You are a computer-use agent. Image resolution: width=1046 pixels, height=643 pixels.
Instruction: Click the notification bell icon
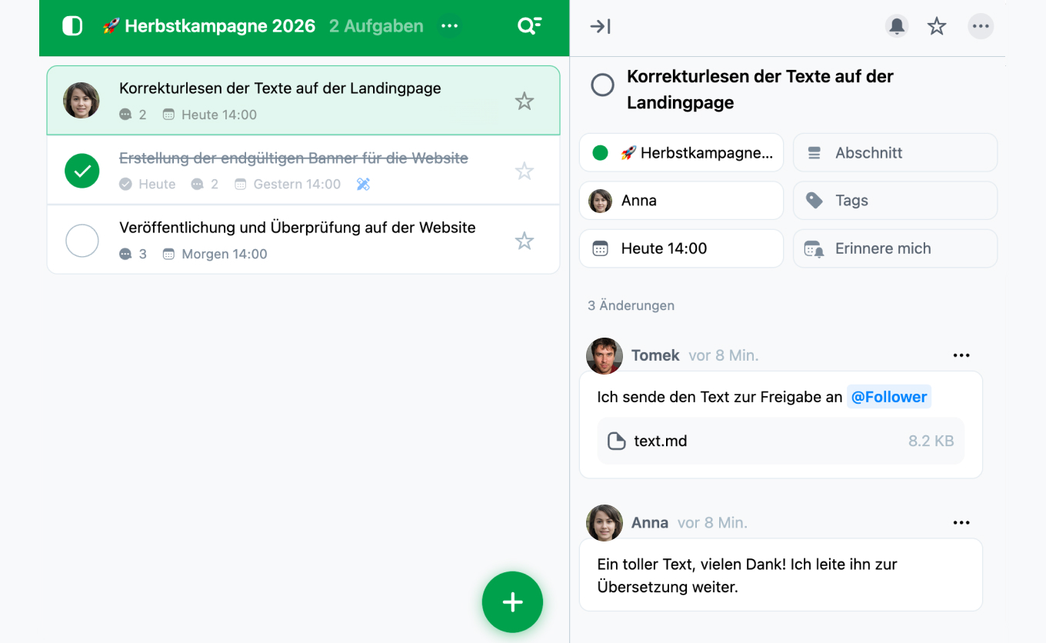(x=897, y=26)
